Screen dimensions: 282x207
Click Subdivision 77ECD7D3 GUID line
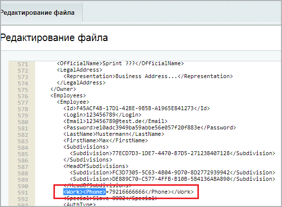(173, 153)
